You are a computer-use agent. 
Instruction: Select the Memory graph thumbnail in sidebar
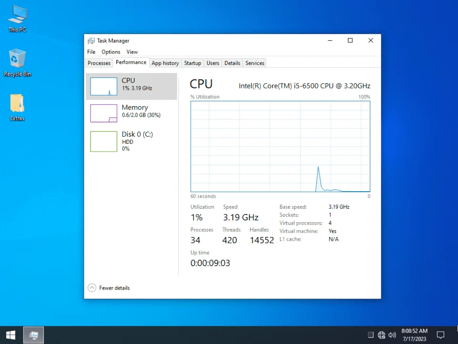(x=104, y=113)
